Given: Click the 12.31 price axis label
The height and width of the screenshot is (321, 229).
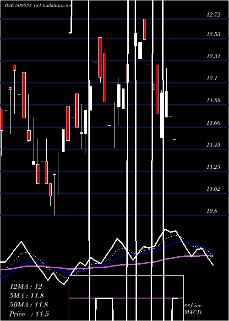Looking at the screenshot, I should (x=213, y=56).
